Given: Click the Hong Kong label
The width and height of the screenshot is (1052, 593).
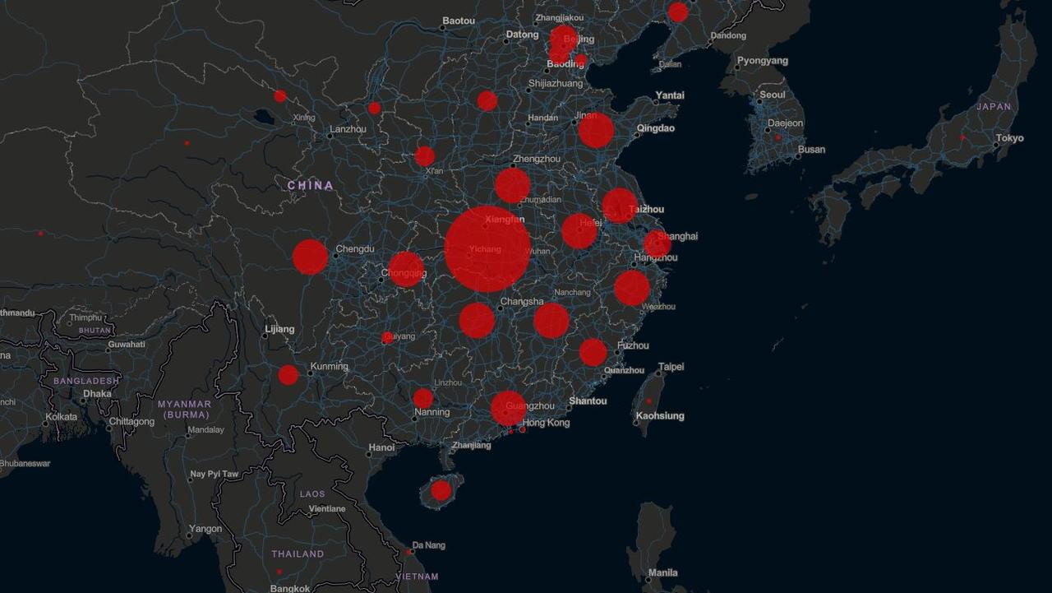Looking at the screenshot, I should click(x=547, y=423).
